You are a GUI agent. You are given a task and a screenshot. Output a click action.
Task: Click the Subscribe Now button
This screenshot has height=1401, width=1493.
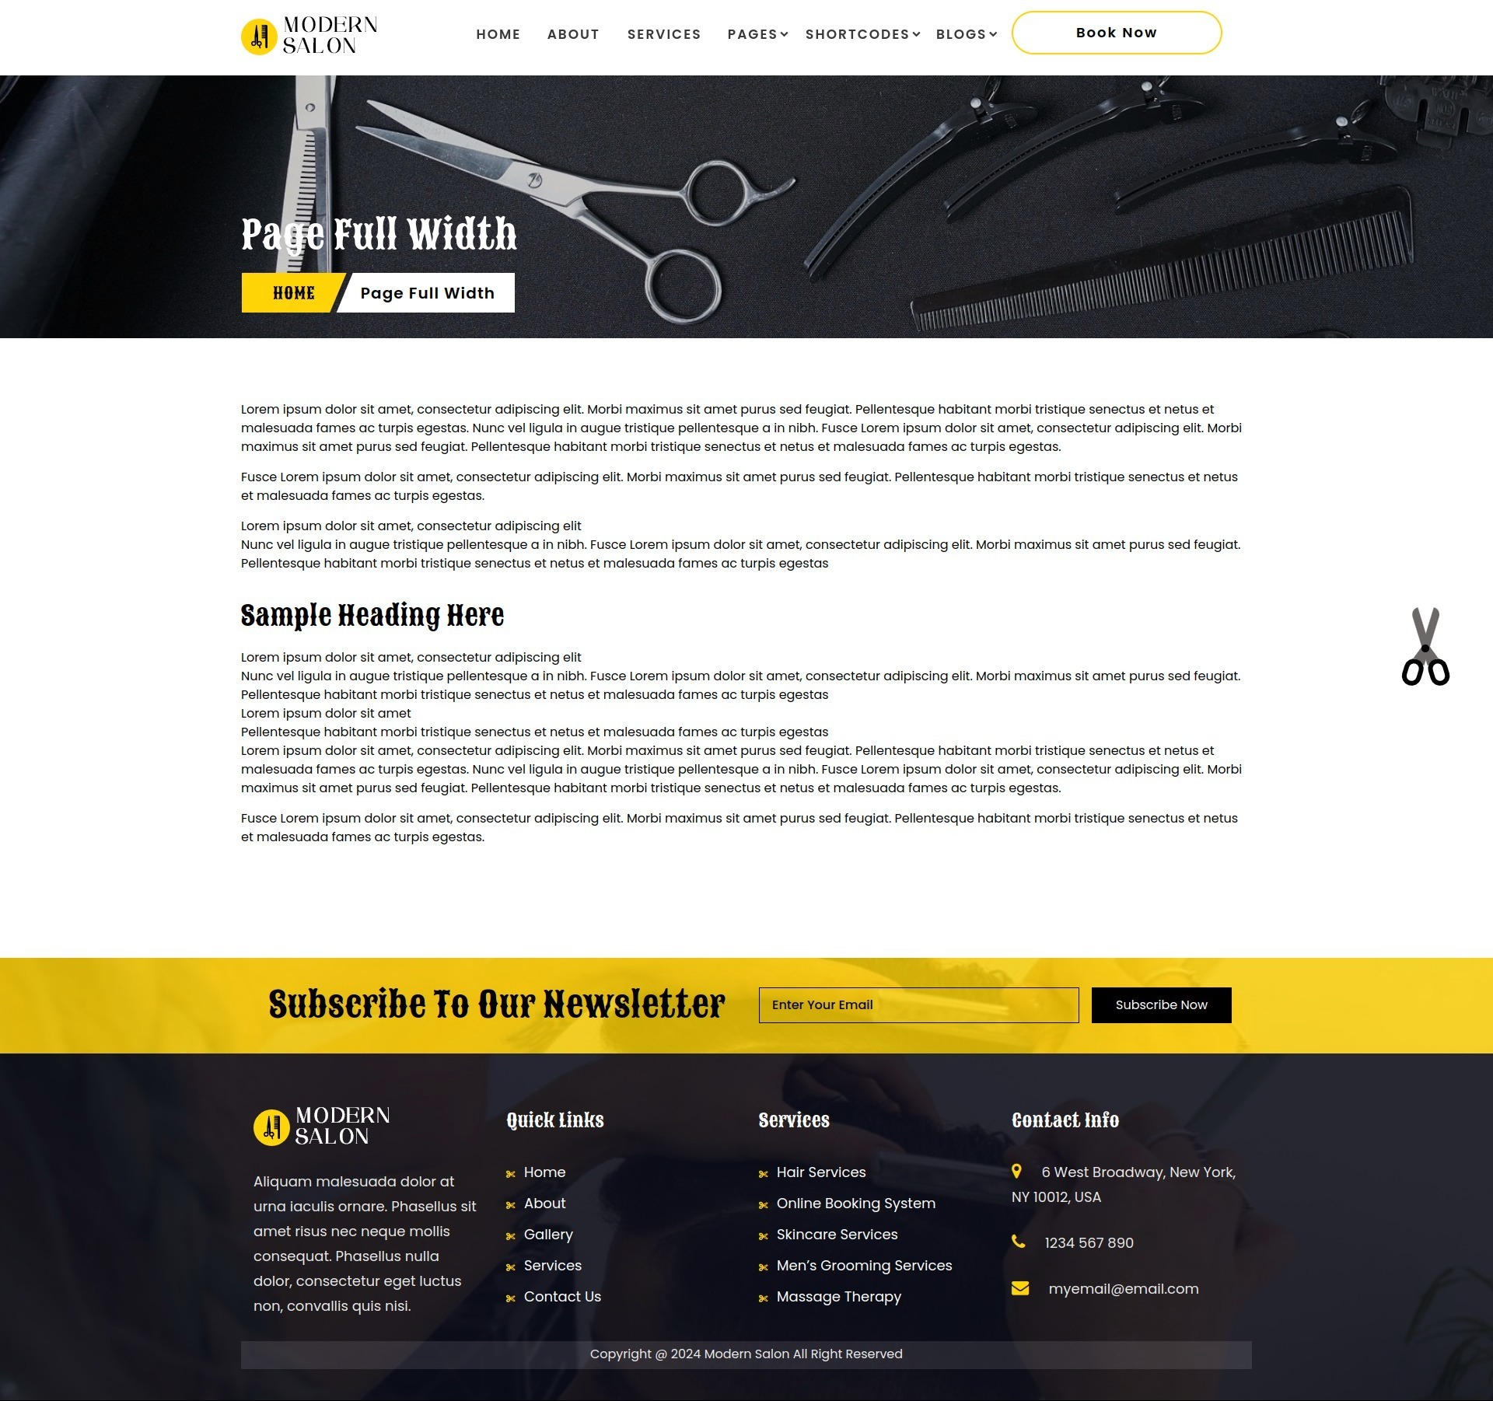[x=1161, y=1004]
